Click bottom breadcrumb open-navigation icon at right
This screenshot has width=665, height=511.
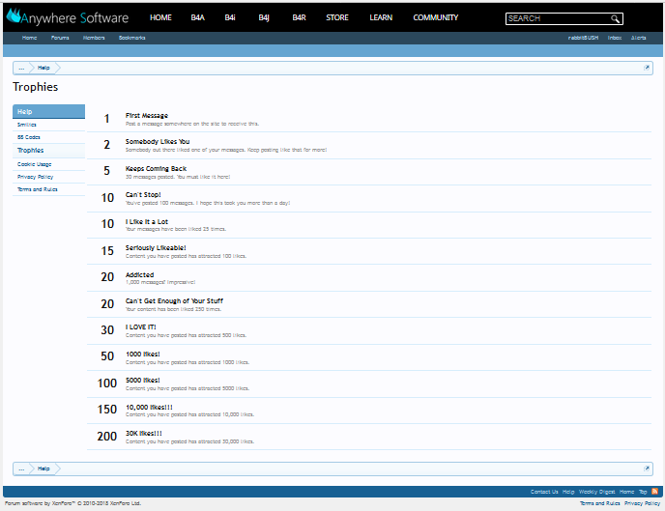[647, 468]
